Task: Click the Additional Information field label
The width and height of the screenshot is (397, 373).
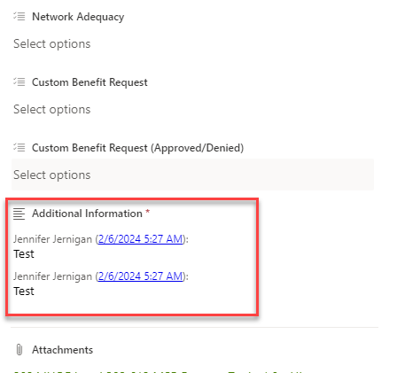Action: pos(87,214)
